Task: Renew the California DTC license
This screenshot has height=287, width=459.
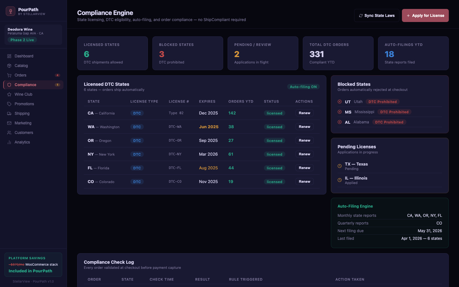Action: point(304,113)
